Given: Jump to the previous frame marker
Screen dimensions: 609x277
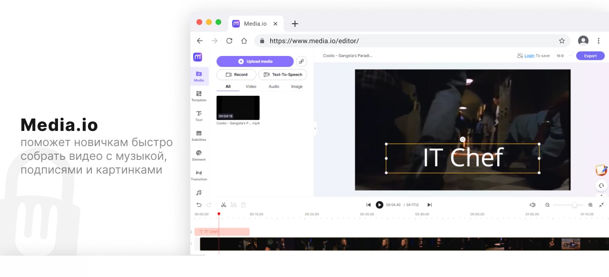Looking at the screenshot, I should [x=368, y=205].
